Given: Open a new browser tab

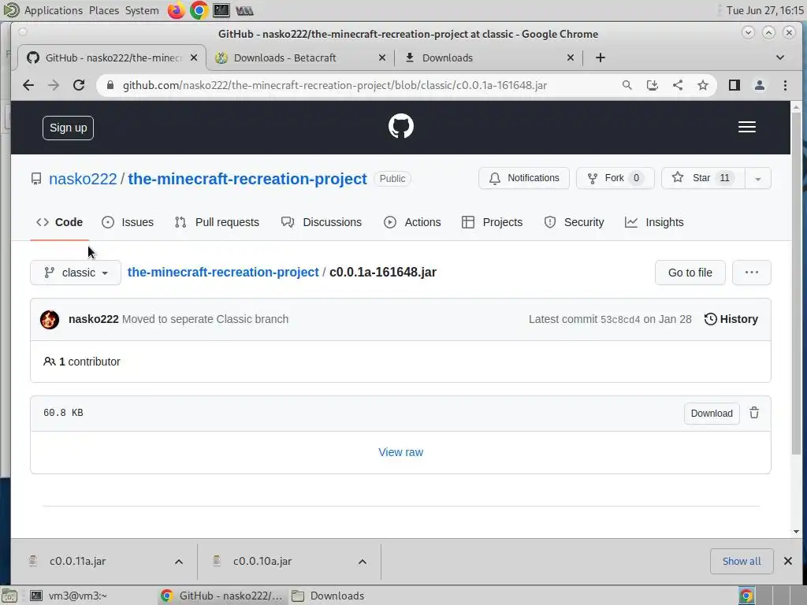Looking at the screenshot, I should click(600, 58).
